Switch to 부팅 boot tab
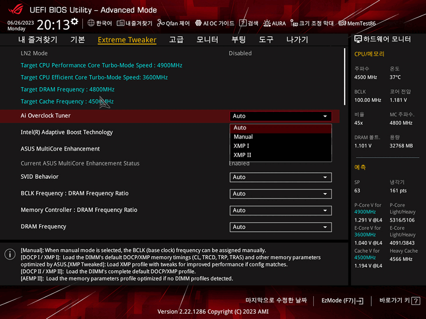Image resolution: width=426 pixels, height=319 pixels. [x=239, y=40]
